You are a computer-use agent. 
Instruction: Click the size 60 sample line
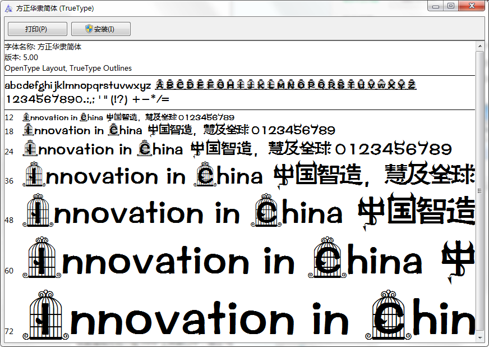pyautogui.click(x=248, y=259)
